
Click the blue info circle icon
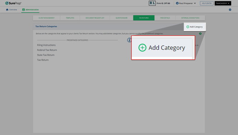pyautogui.click(x=129, y=40)
